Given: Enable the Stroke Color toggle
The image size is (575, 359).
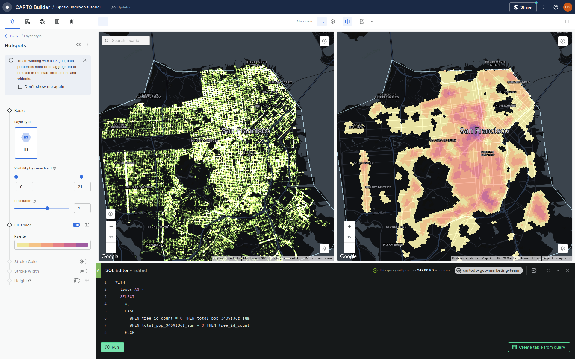Looking at the screenshot, I should point(84,261).
